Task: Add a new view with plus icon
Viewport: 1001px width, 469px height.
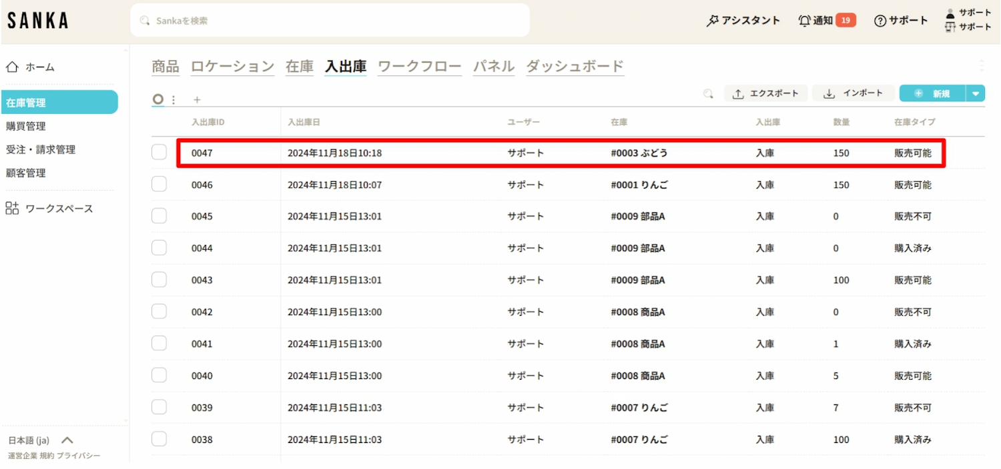Action: (x=197, y=100)
